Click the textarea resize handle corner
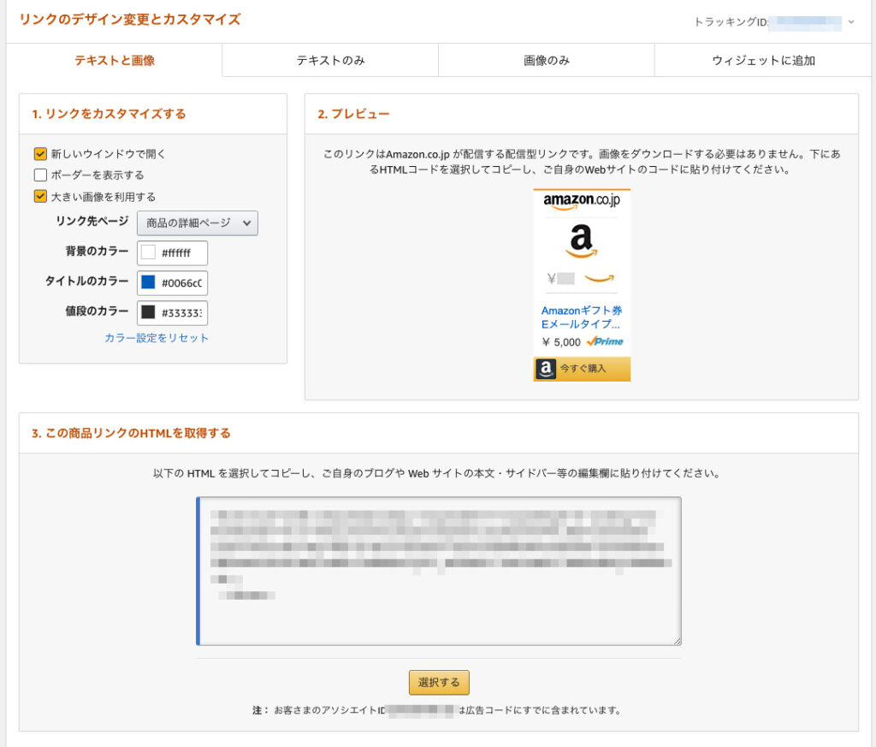The height and width of the screenshot is (747, 876). tap(678, 642)
